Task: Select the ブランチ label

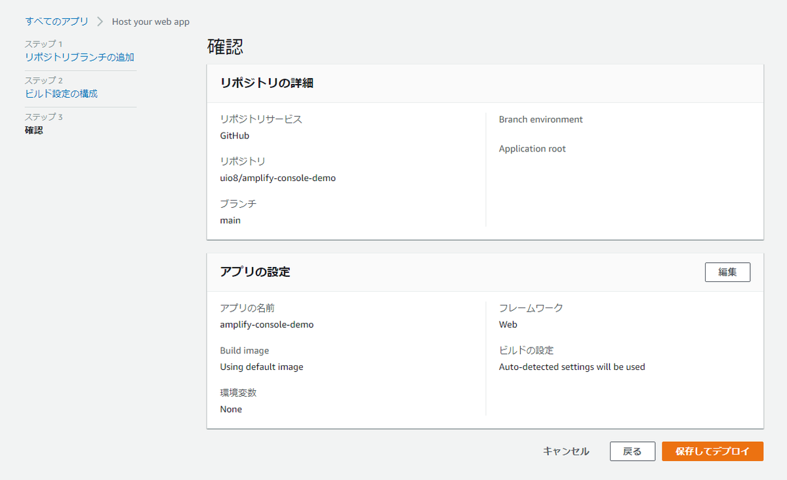Action: (x=238, y=204)
